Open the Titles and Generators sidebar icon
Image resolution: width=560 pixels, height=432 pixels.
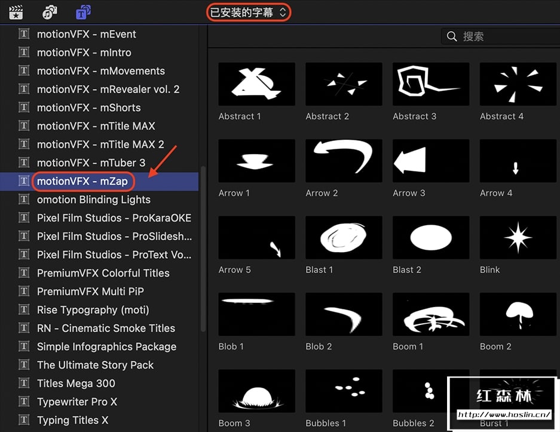[83, 13]
